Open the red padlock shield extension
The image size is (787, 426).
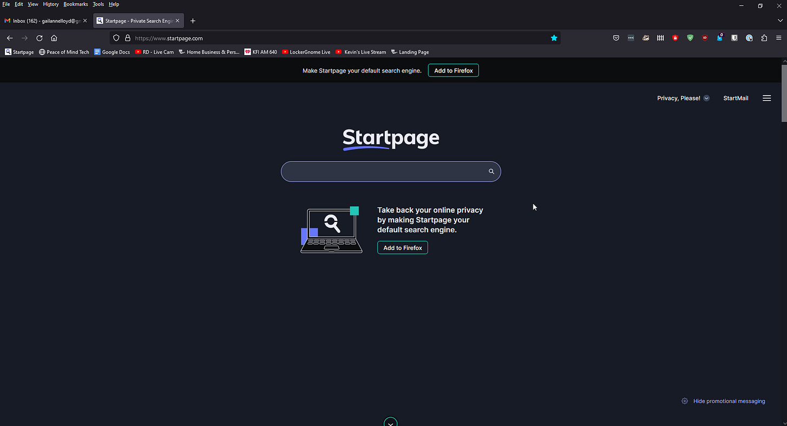click(675, 38)
